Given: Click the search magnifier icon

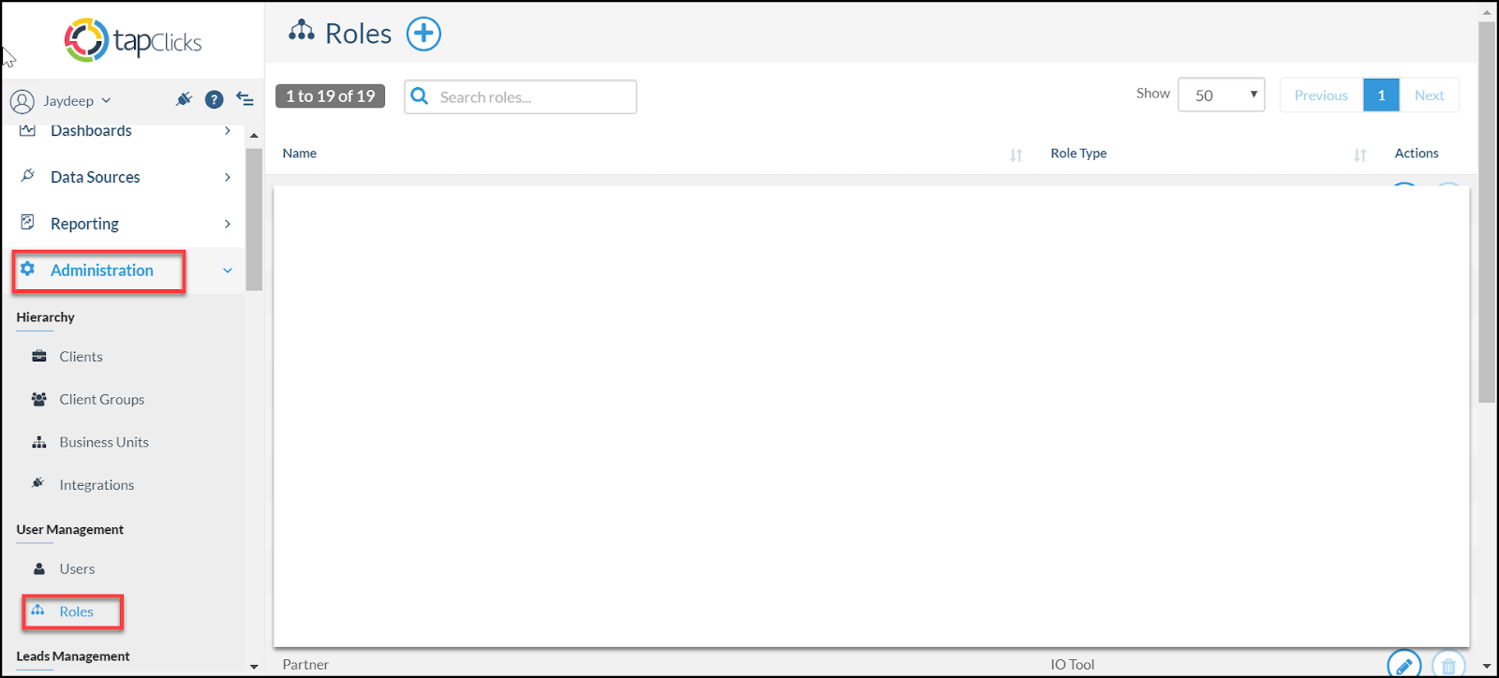Looking at the screenshot, I should [x=420, y=96].
